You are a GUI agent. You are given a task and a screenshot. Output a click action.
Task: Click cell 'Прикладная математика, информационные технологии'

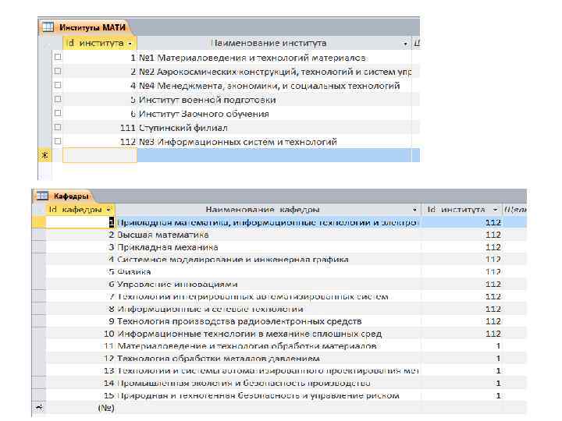tap(268, 222)
